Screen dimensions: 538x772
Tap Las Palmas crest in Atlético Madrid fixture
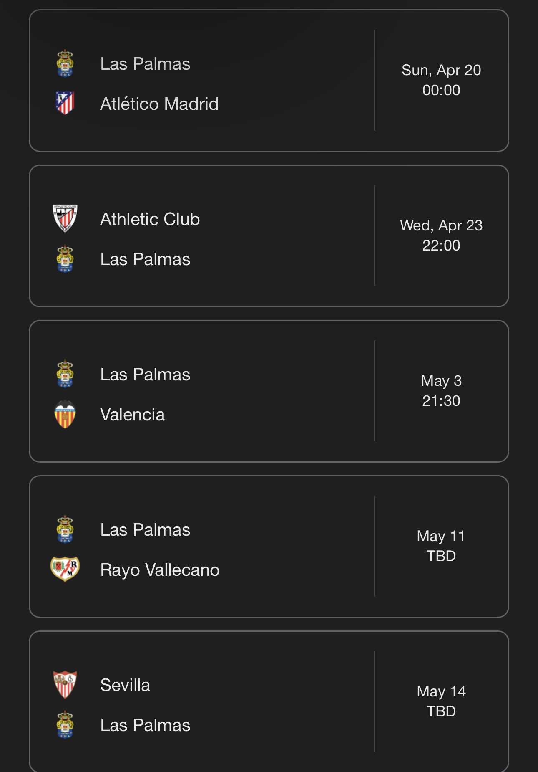65,63
